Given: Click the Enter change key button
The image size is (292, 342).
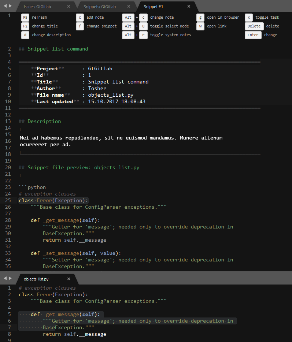Looking at the screenshot, I should point(253,35).
